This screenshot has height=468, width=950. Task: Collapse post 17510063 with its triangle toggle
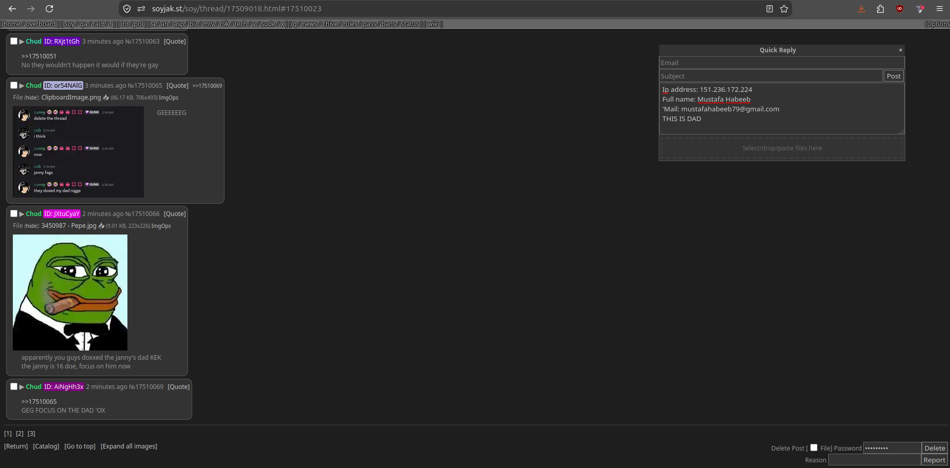pos(22,42)
